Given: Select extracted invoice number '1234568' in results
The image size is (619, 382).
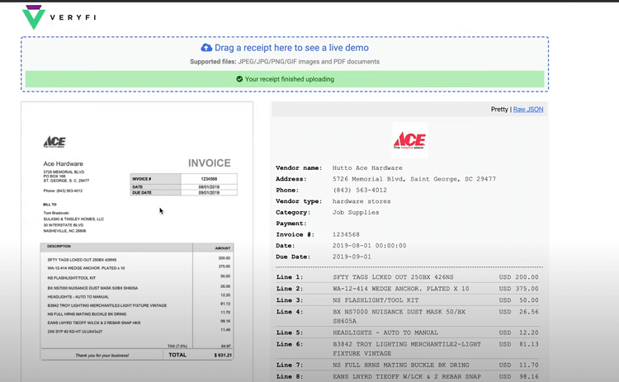Looking at the screenshot, I should click(x=346, y=234).
